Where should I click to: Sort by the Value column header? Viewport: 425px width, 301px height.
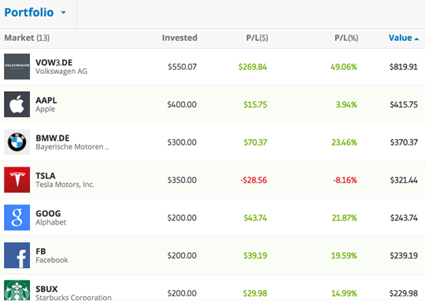(x=404, y=38)
